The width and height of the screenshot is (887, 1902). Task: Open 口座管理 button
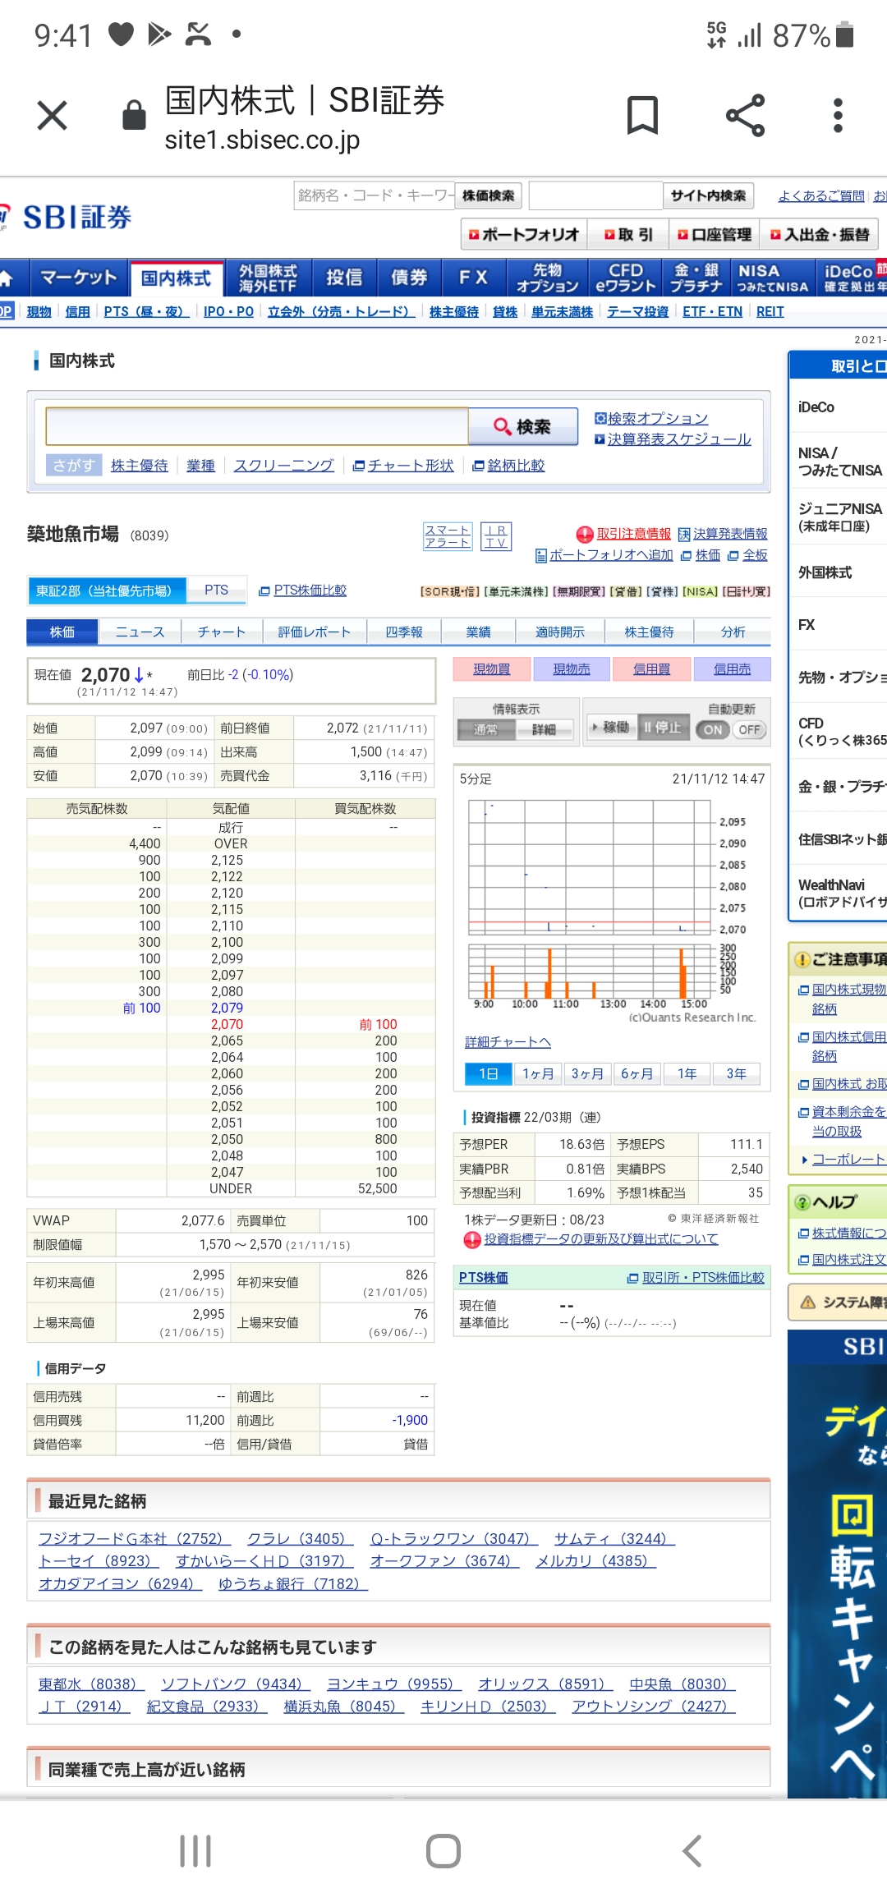(715, 234)
